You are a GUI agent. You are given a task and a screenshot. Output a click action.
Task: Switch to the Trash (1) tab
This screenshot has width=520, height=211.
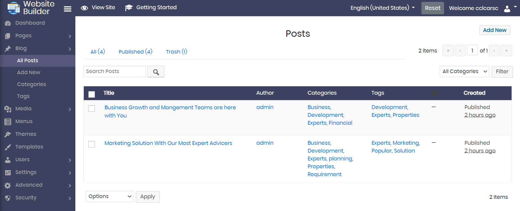tap(176, 52)
